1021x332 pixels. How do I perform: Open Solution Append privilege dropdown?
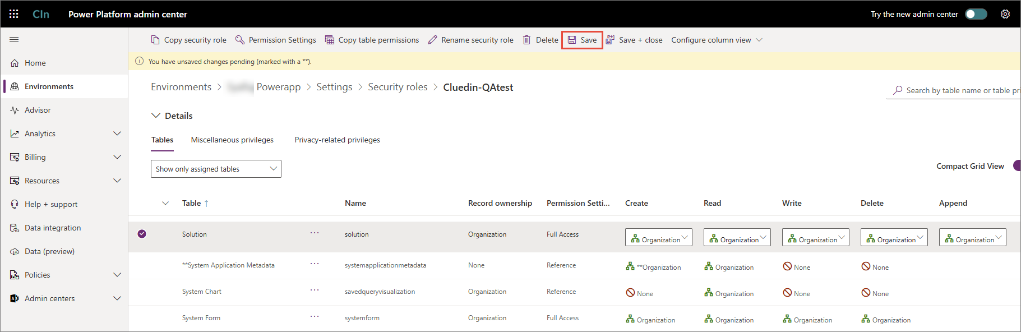click(x=973, y=237)
